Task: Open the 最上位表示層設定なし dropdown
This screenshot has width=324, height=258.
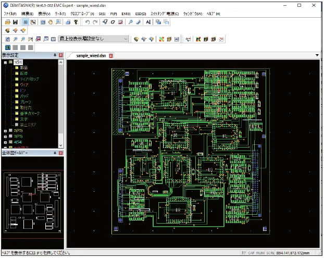Action: click(93, 39)
